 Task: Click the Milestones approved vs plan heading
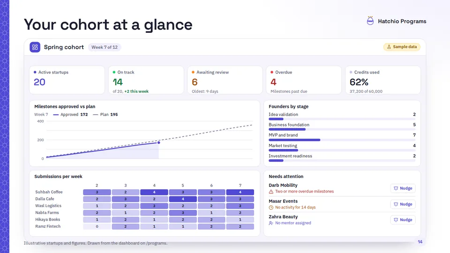65,106
